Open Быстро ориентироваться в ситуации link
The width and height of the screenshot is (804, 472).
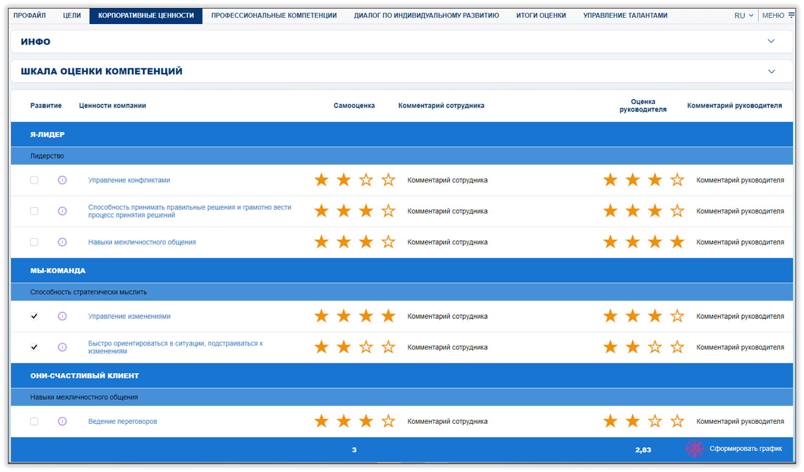[175, 347]
